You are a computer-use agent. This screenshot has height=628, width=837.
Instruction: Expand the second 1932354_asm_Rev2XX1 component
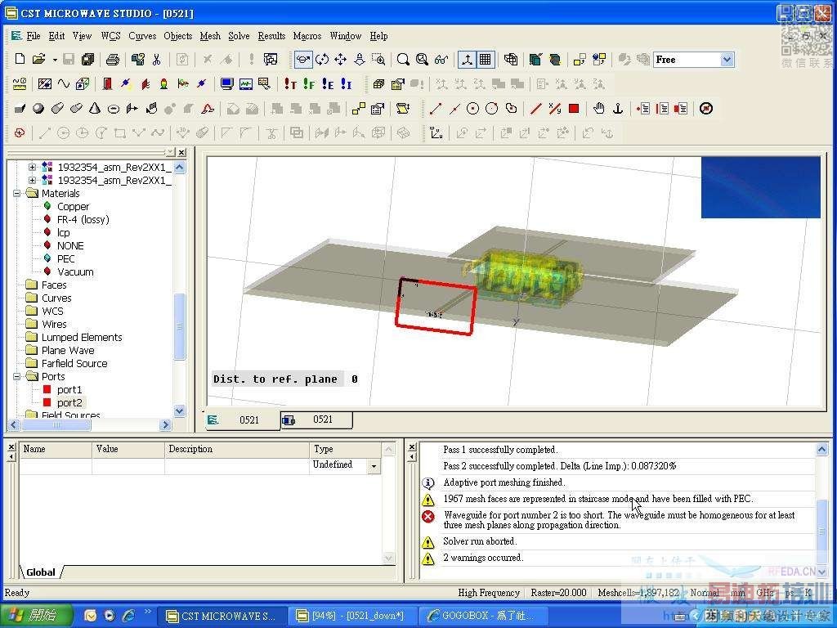coord(32,181)
